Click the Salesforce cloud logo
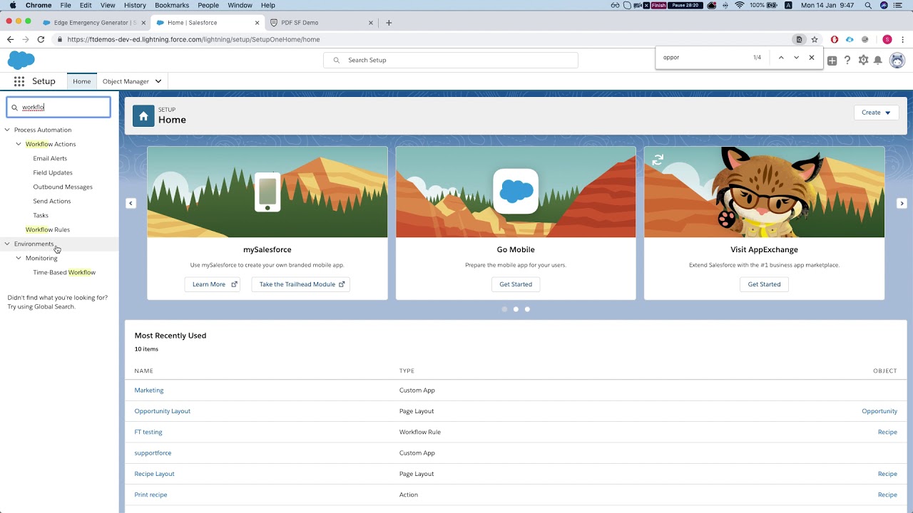The image size is (913, 513). click(x=21, y=61)
